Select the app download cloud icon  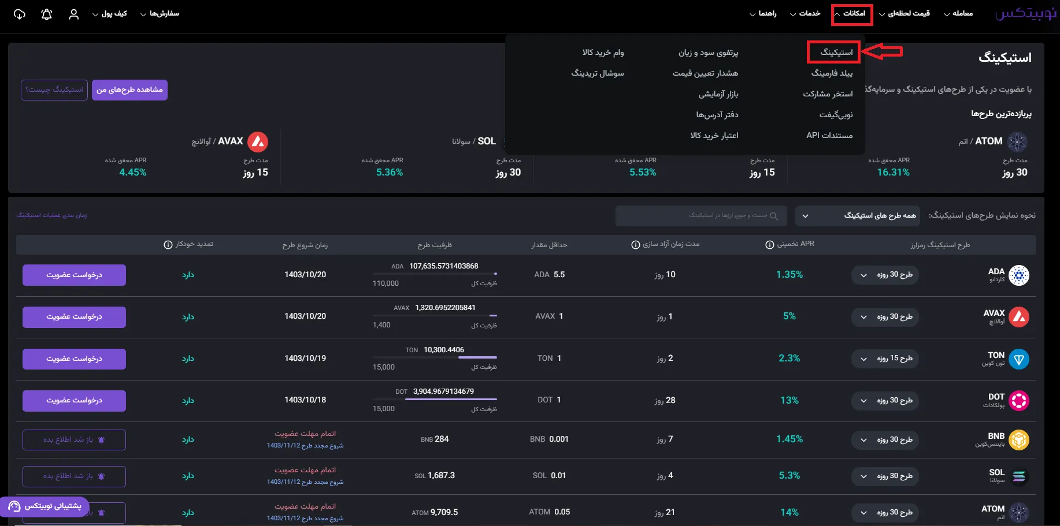19,14
